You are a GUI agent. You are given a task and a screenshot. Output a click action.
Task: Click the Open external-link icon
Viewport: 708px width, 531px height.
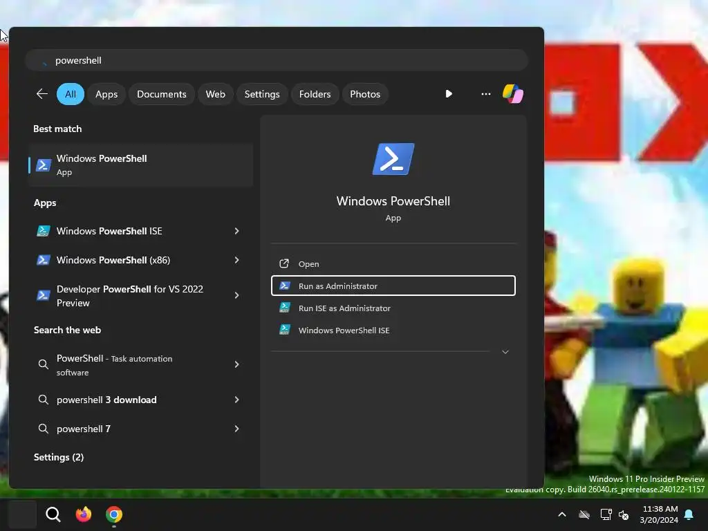(x=284, y=263)
